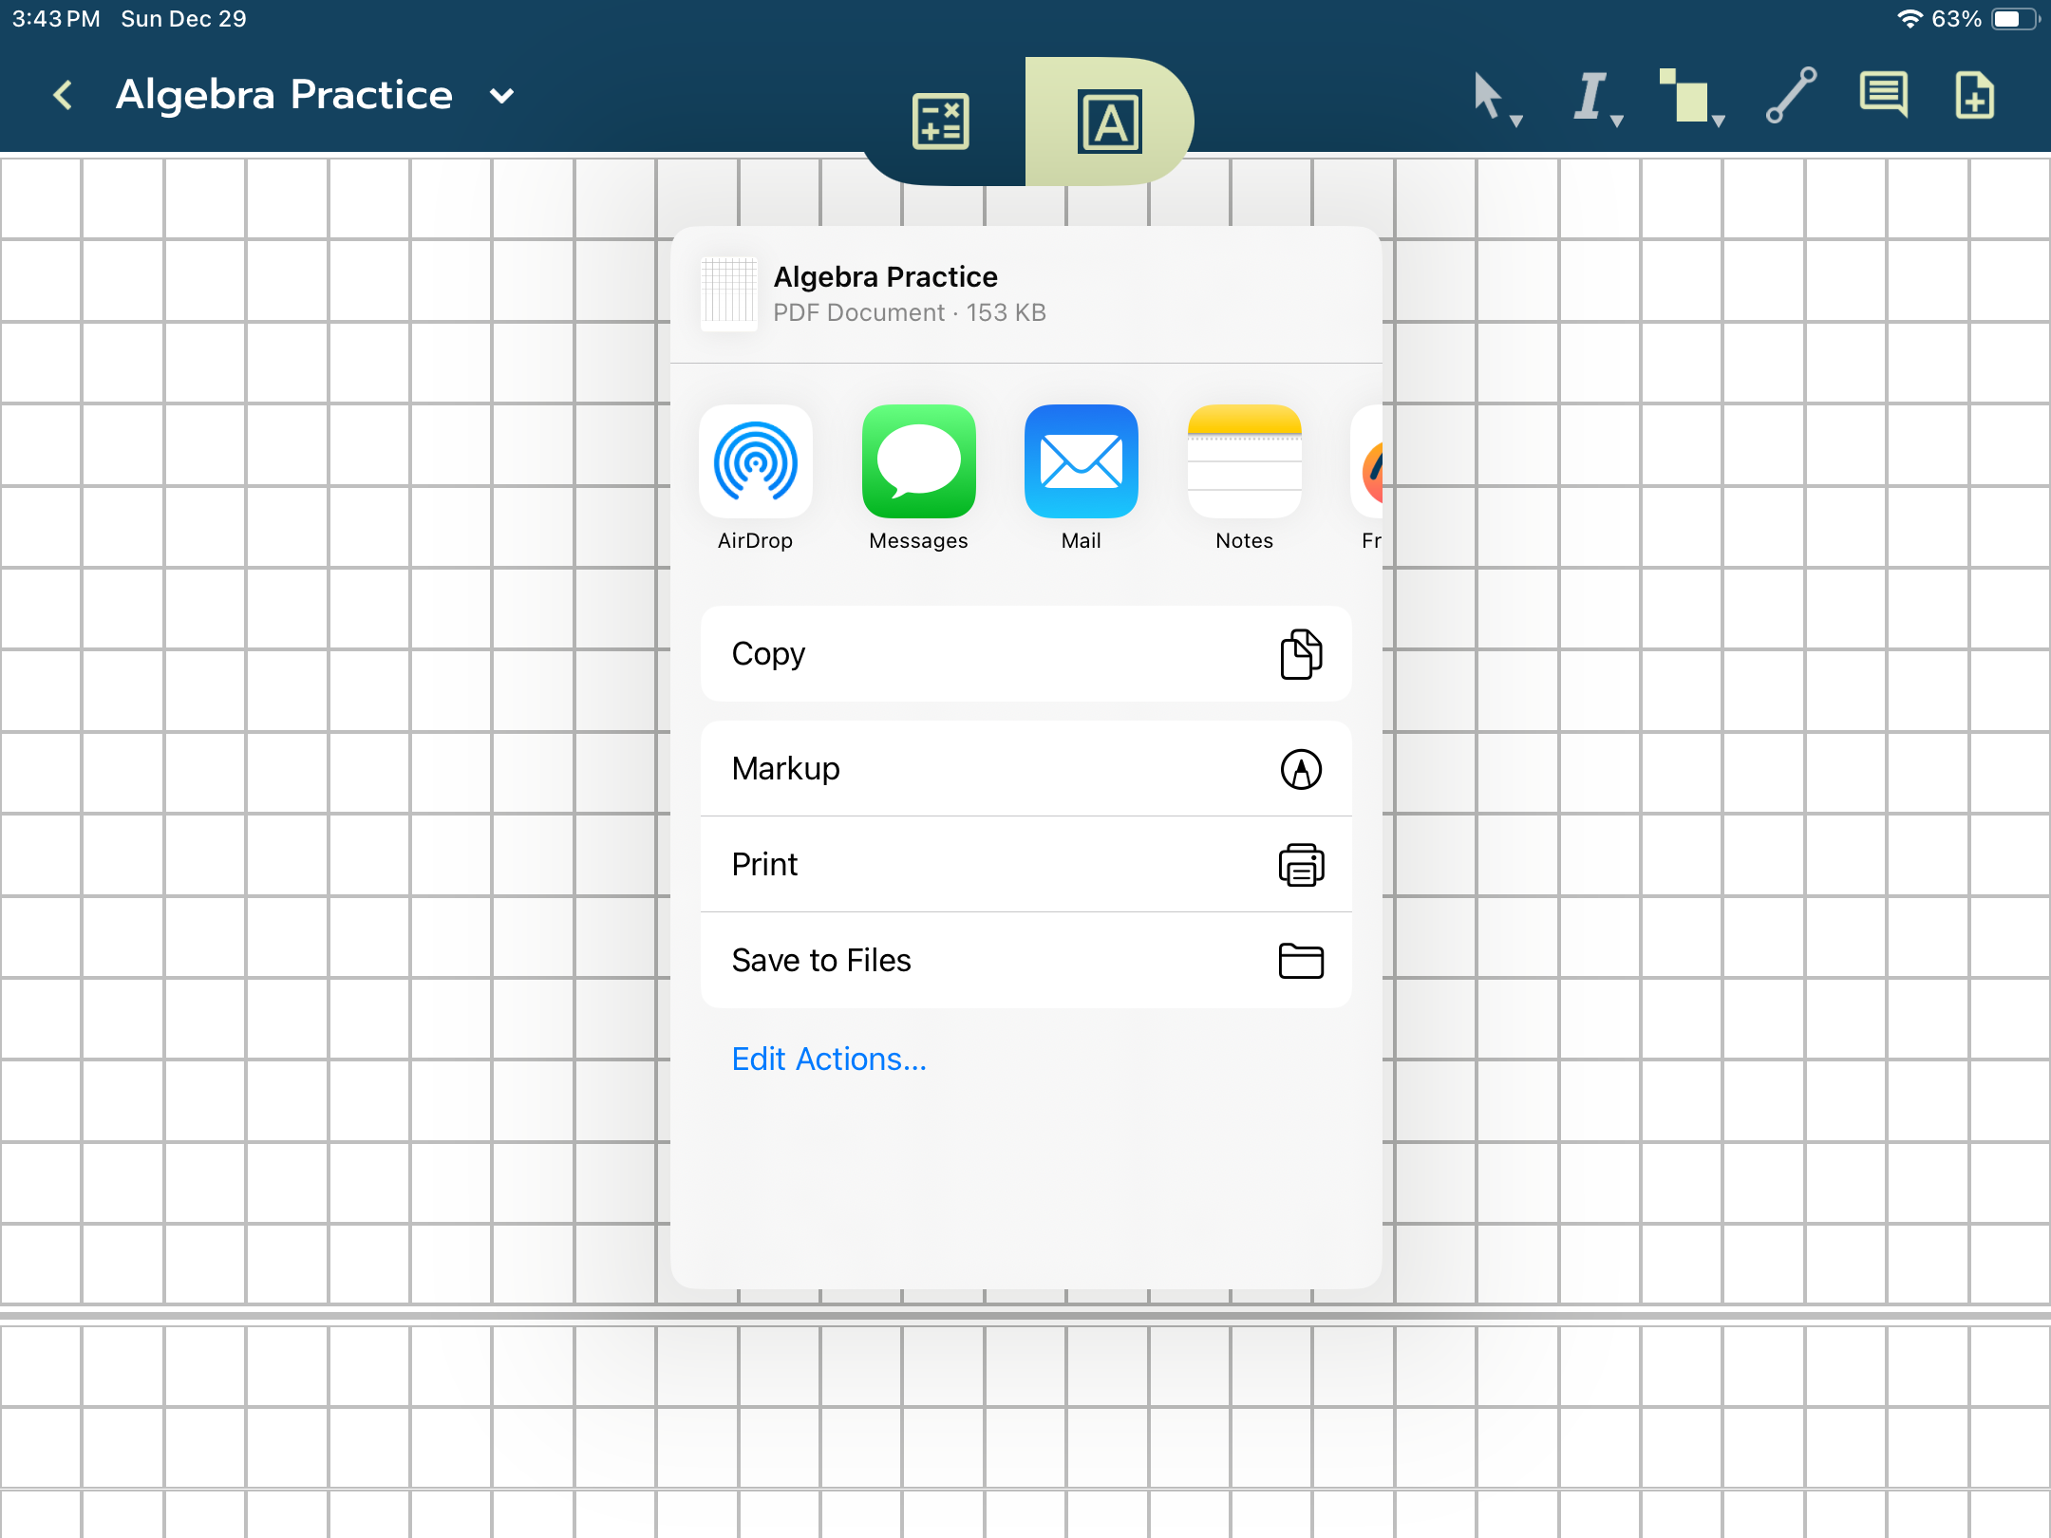
Task: Share the document to Notes
Action: [x=1244, y=462]
